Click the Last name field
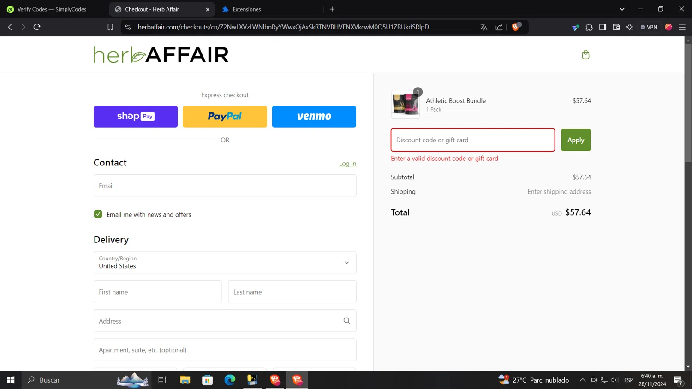The width and height of the screenshot is (692, 389). coord(292,292)
